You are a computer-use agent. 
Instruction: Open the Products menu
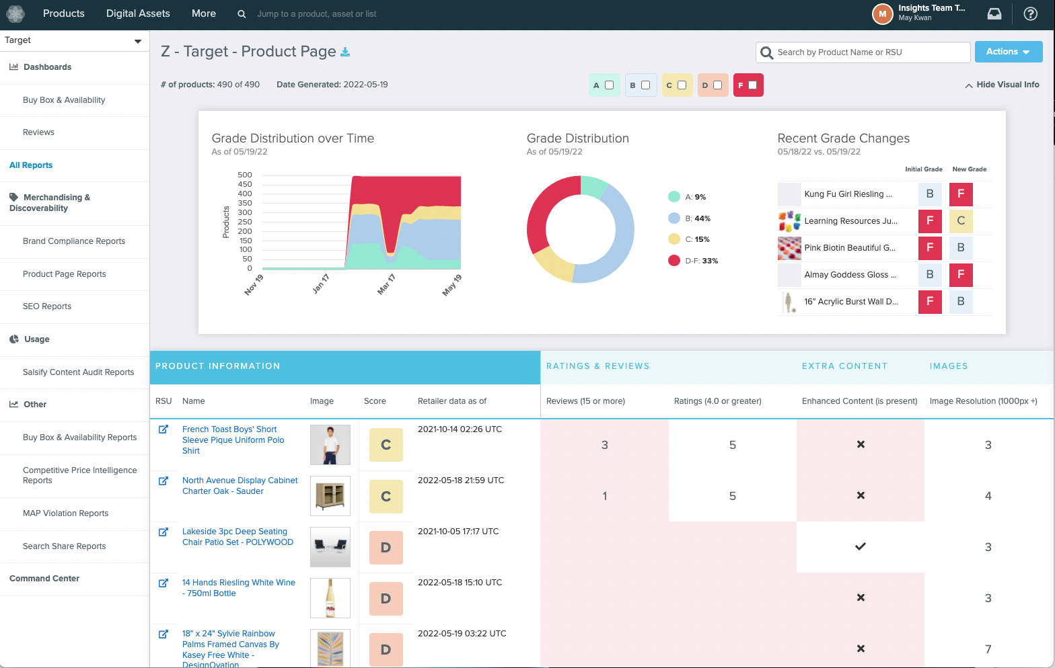point(64,13)
